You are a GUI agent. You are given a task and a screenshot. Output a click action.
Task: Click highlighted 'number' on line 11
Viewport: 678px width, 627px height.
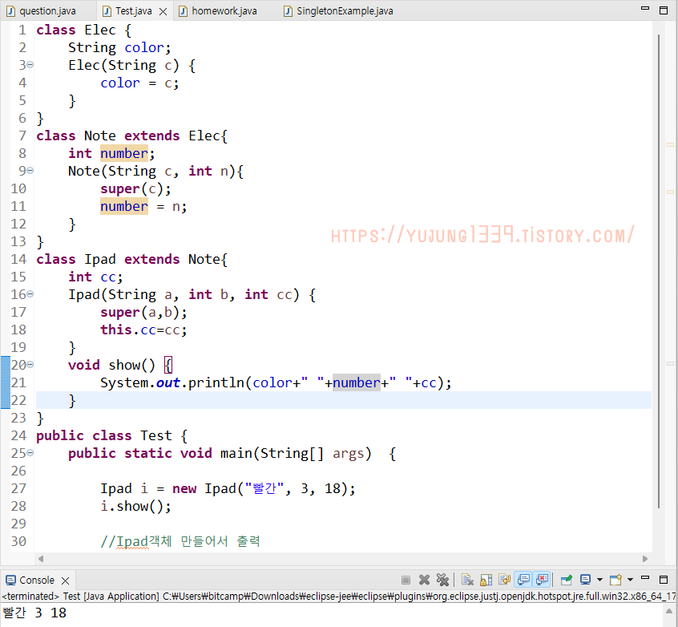click(x=124, y=206)
